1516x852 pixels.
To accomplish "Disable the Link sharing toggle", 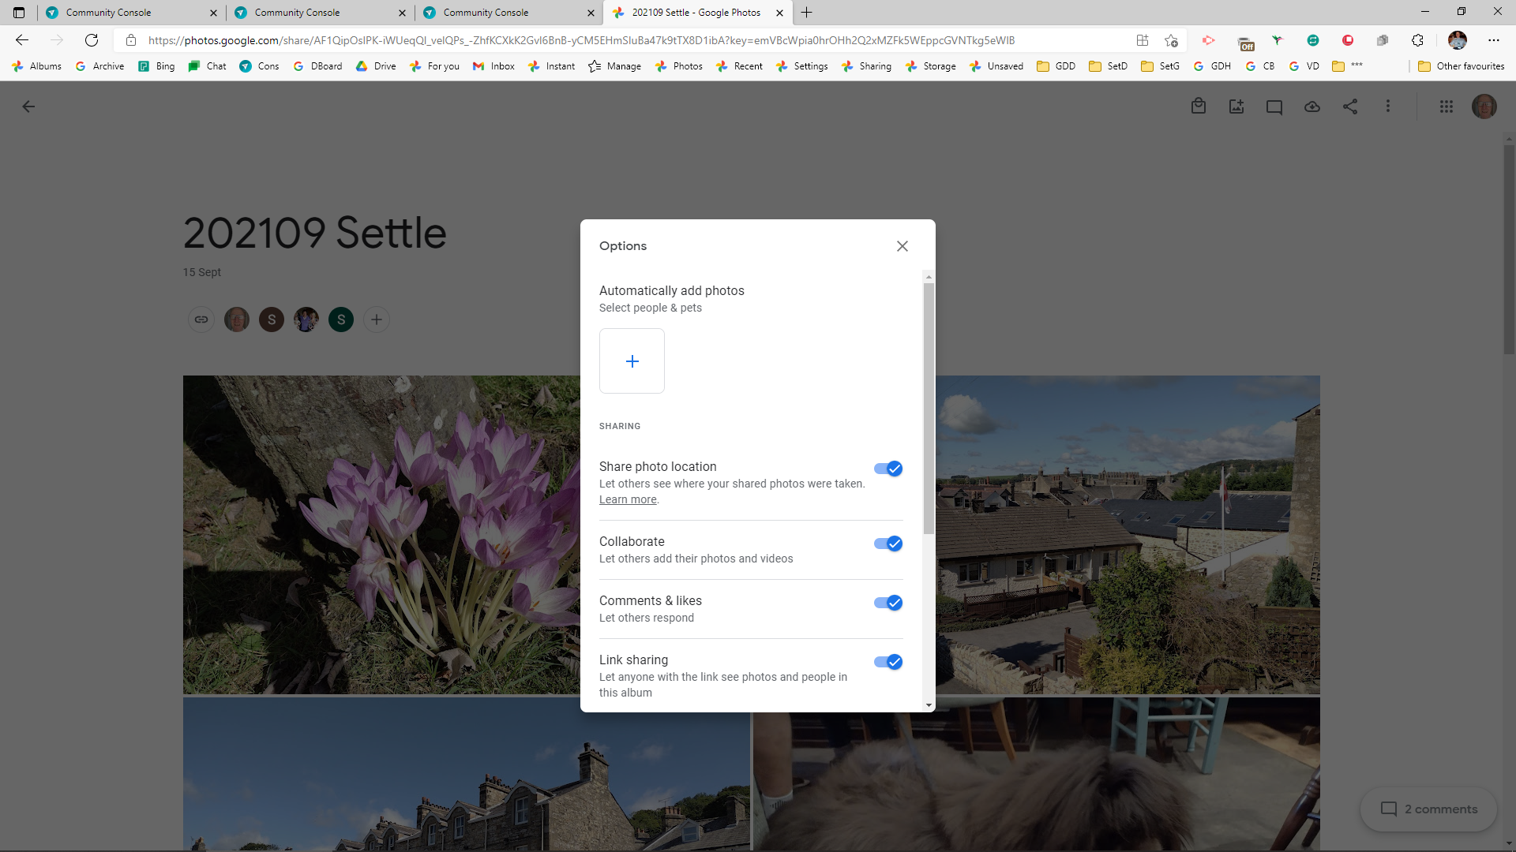I will (x=888, y=662).
